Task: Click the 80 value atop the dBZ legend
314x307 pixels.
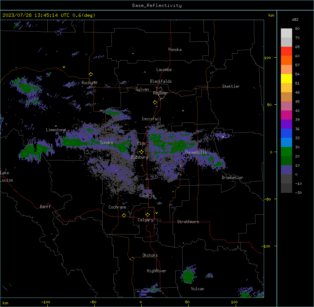Action: point(297,29)
